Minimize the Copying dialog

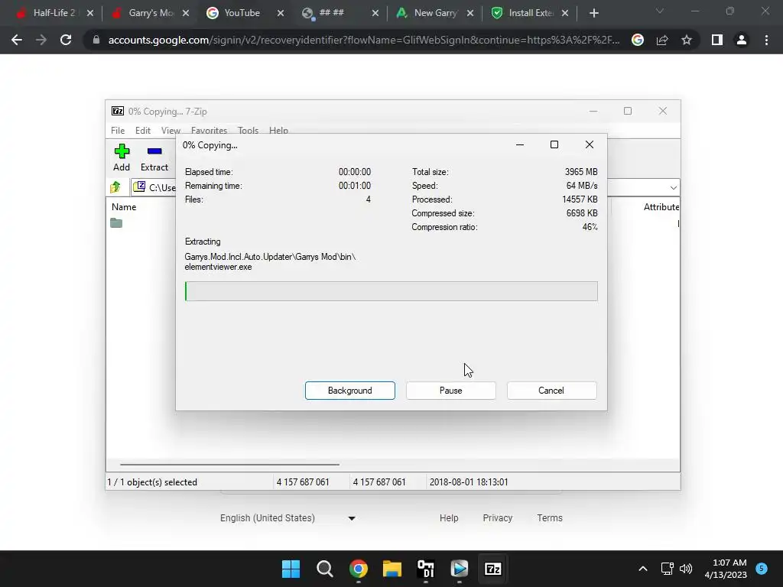click(520, 144)
